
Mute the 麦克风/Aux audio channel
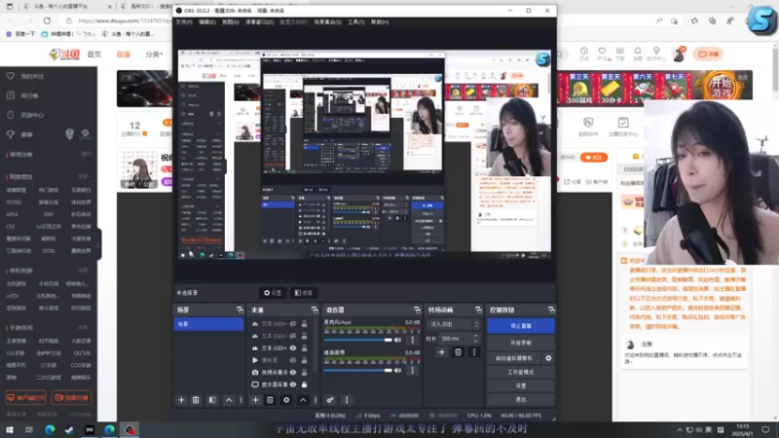(397, 340)
